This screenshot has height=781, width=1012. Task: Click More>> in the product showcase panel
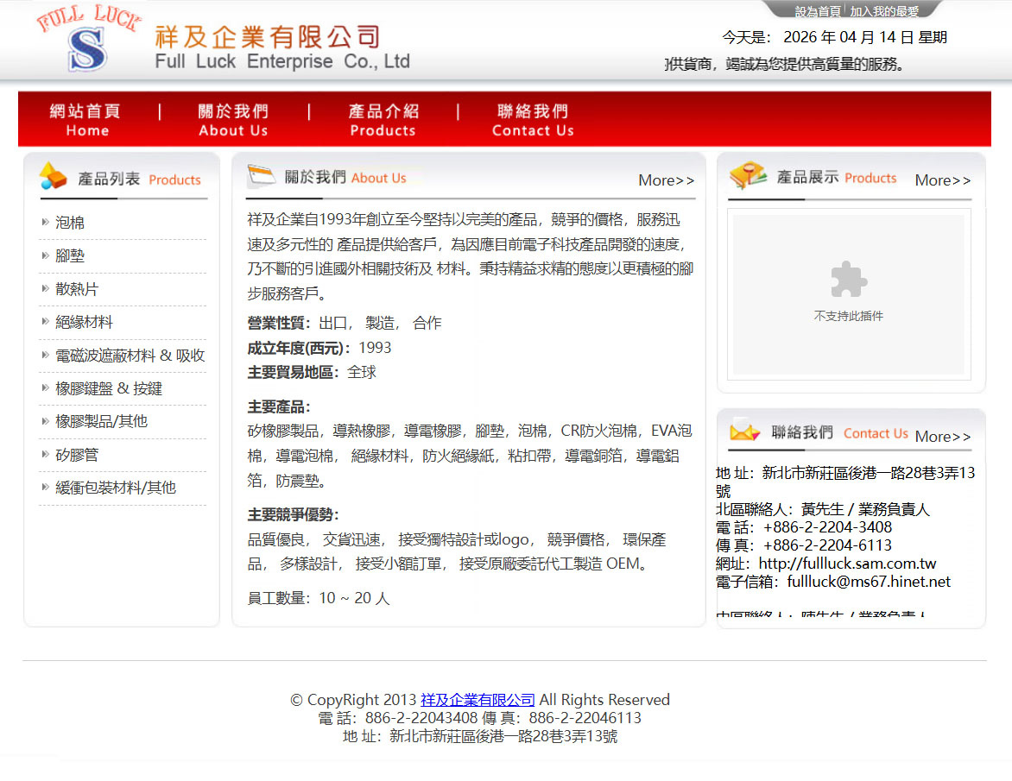[942, 180]
